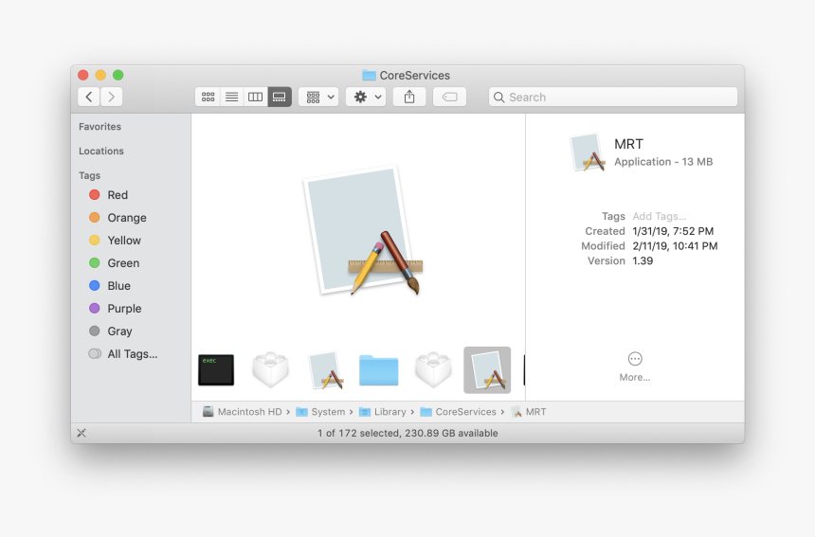
Task: Click the More… button
Action: click(x=635, y=367)
